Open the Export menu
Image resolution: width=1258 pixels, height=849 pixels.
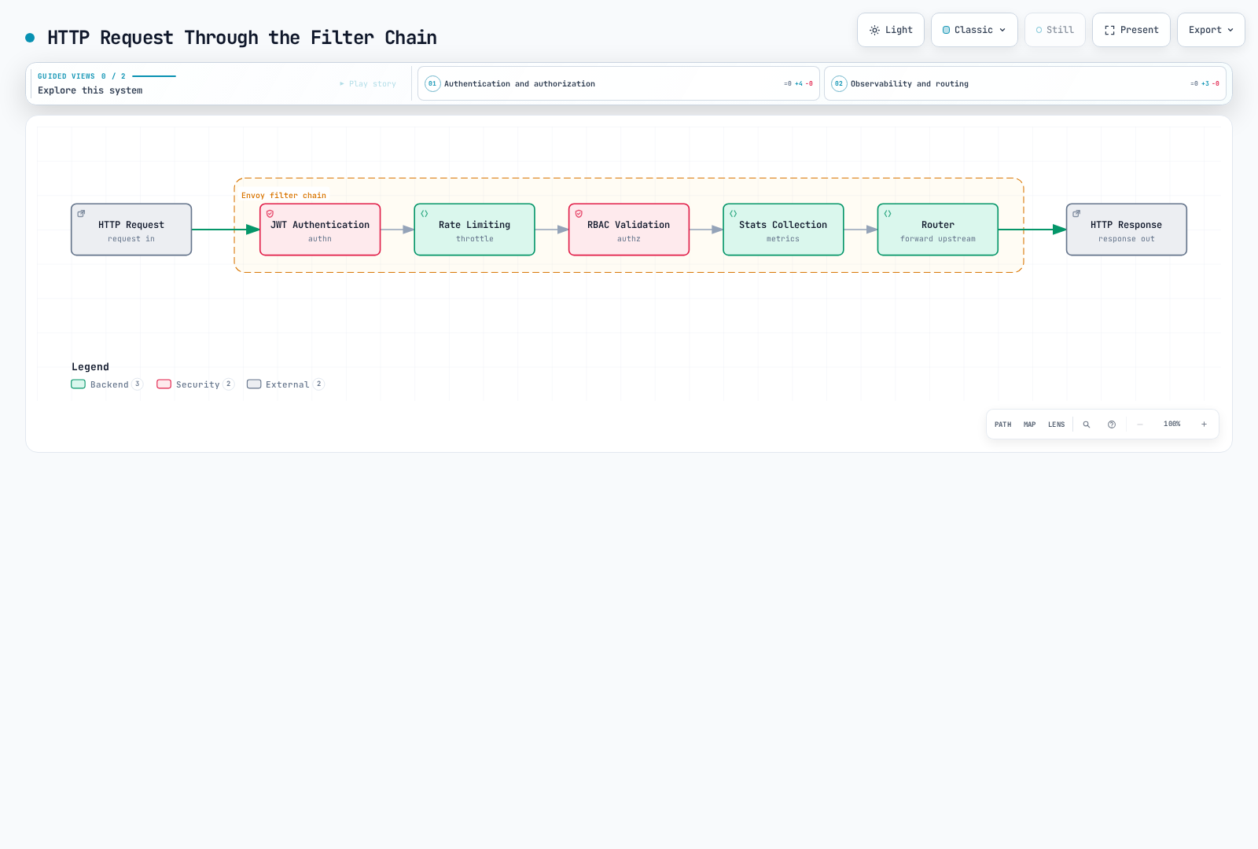1211,30
